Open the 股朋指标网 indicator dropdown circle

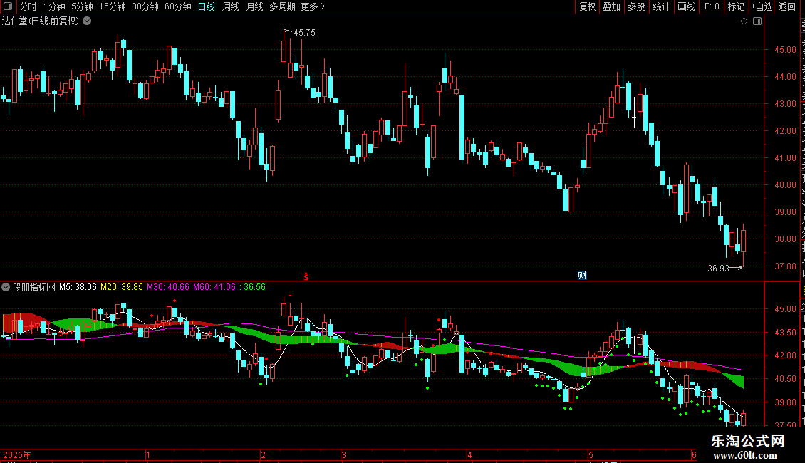coord(6,287)
